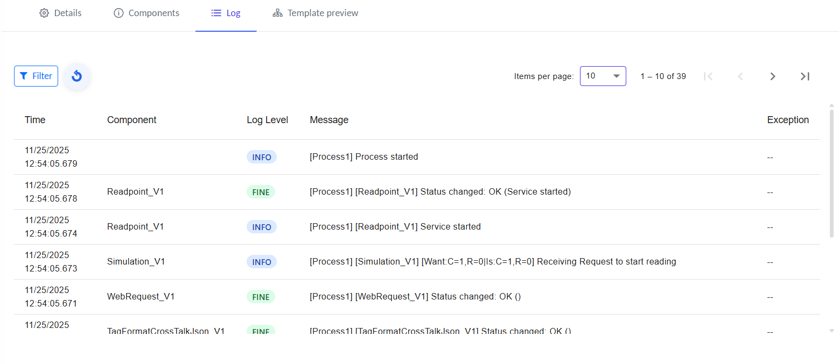Click the funnel icon in Filter
Screen dimensions: 839x364
coord(24,76)
